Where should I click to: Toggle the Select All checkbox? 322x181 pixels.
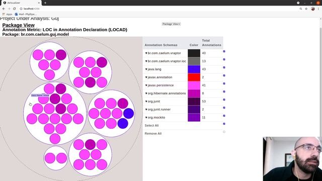pyautogui.click(x=224, y=124)
